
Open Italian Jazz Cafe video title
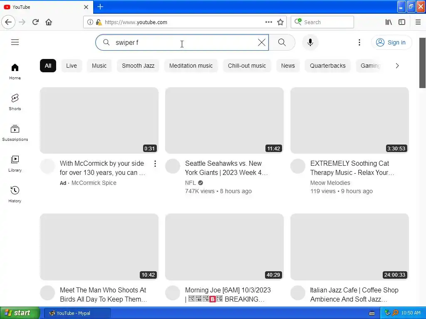(x=354, y=294)
